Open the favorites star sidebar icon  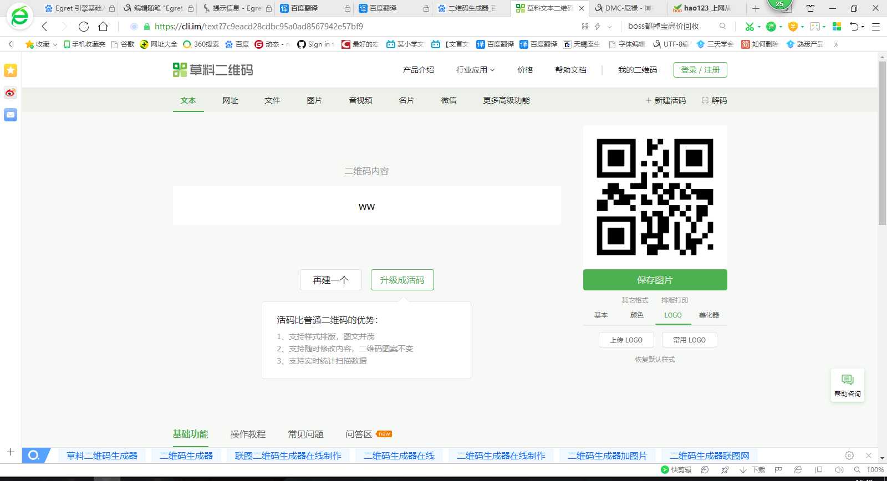click(x=11, y=70)
